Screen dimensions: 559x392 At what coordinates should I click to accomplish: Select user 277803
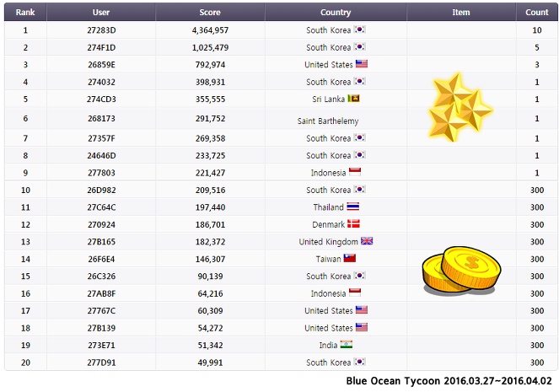point(102,173)
